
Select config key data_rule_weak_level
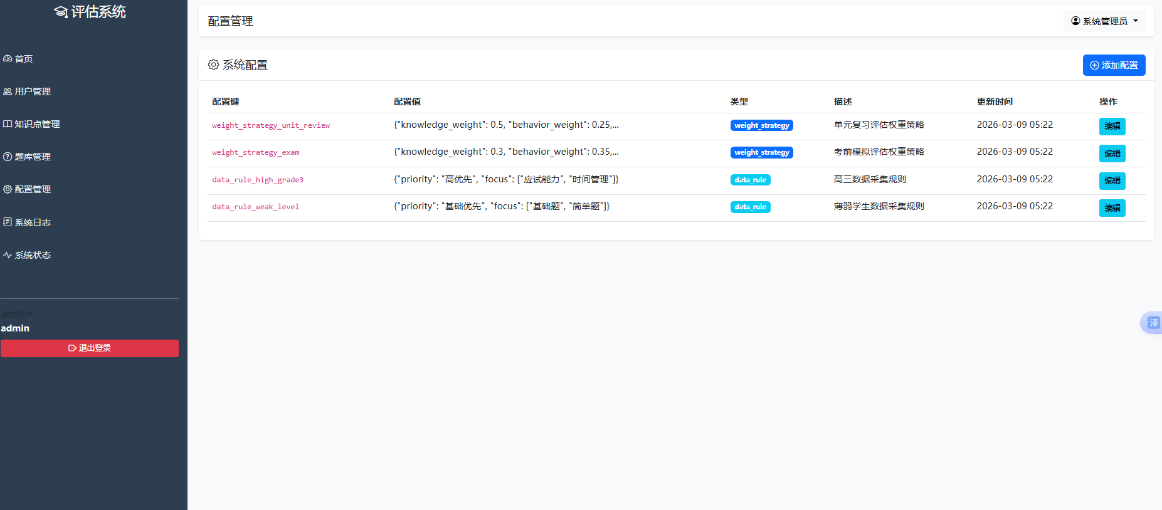click(x=256, y=207)
